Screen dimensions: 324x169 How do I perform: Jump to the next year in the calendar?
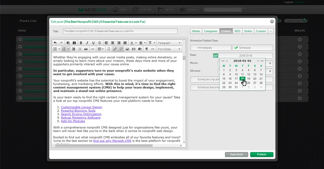262,61
